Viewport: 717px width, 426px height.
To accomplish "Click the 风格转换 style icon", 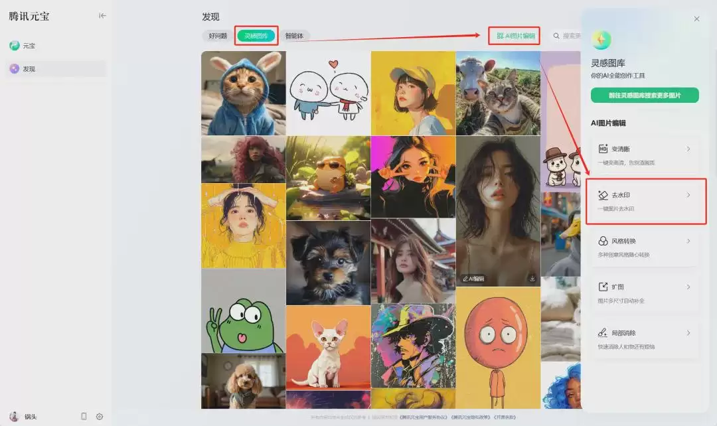I will coord(603,241).
